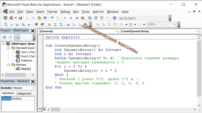Open the Add-Ins menu
The width and height of the screenshot is (202, 113).
(x=98, y=12)
